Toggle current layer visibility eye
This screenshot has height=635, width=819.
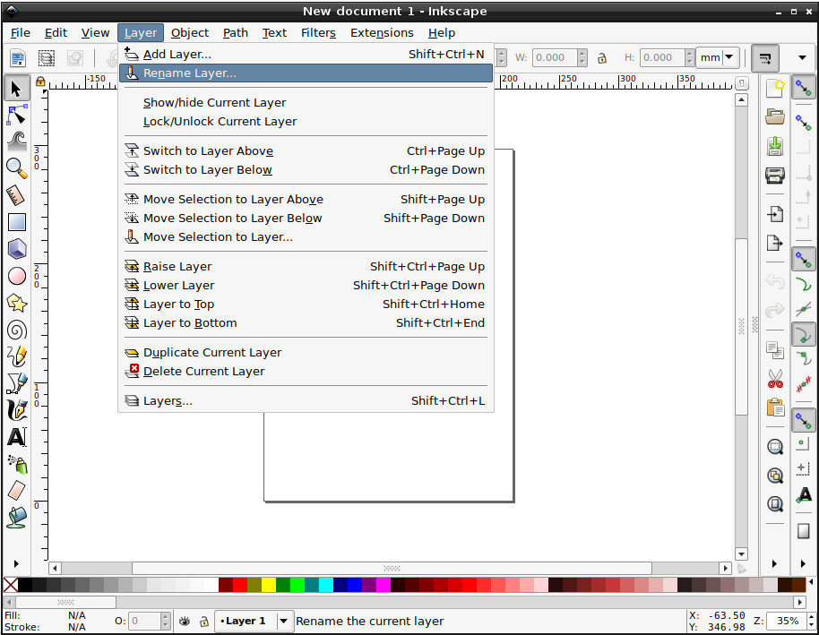185,621
